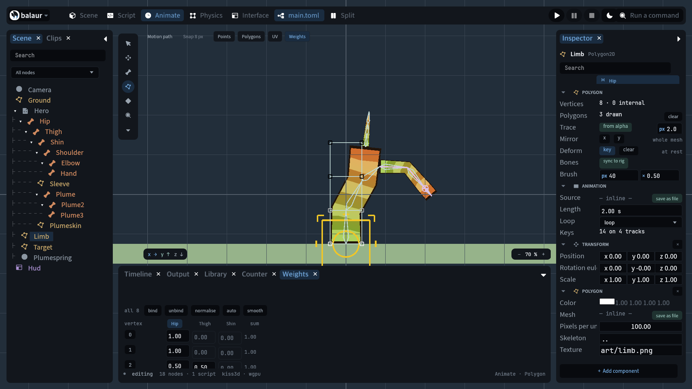Select the move tool
This screenshot has height=389, width=692.
pos(128,58)
